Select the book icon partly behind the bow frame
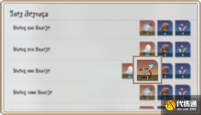This screenshot has height=115, width=201. click(167, 71)
